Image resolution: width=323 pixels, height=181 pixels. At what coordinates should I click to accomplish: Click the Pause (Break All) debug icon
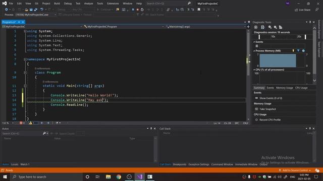coord(133,10)
